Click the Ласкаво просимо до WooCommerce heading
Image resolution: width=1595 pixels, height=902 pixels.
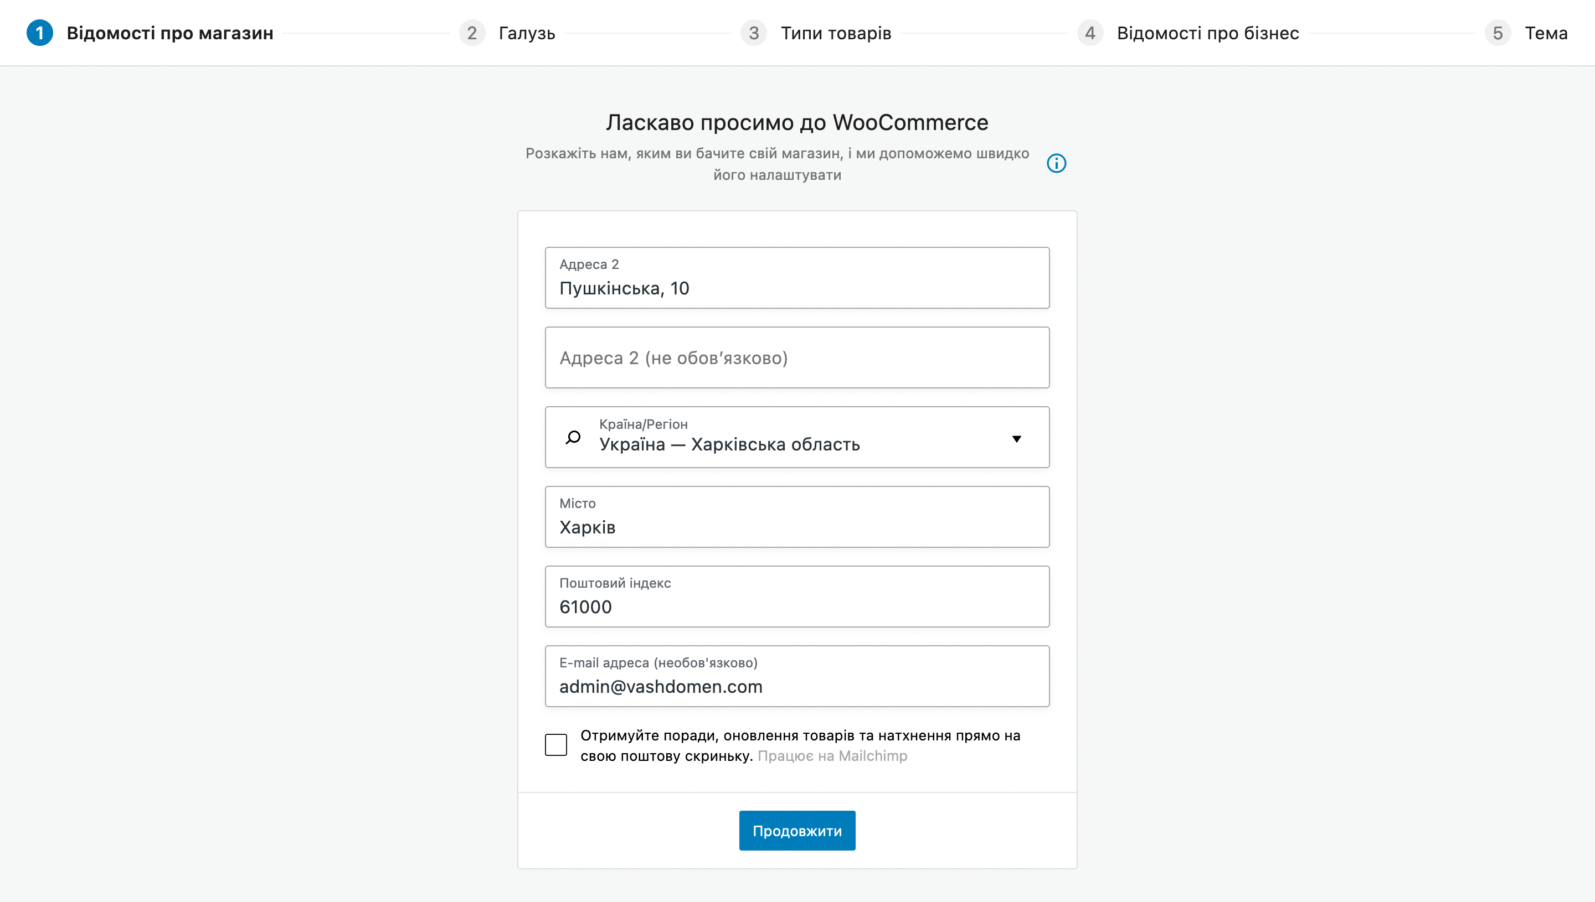(797, 123)
